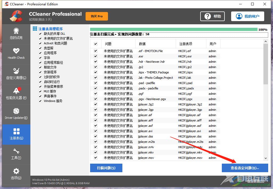Viewport: 273px width, 189px height.
Task: Click 帮助文件 list label
Action: coord(50,67)
